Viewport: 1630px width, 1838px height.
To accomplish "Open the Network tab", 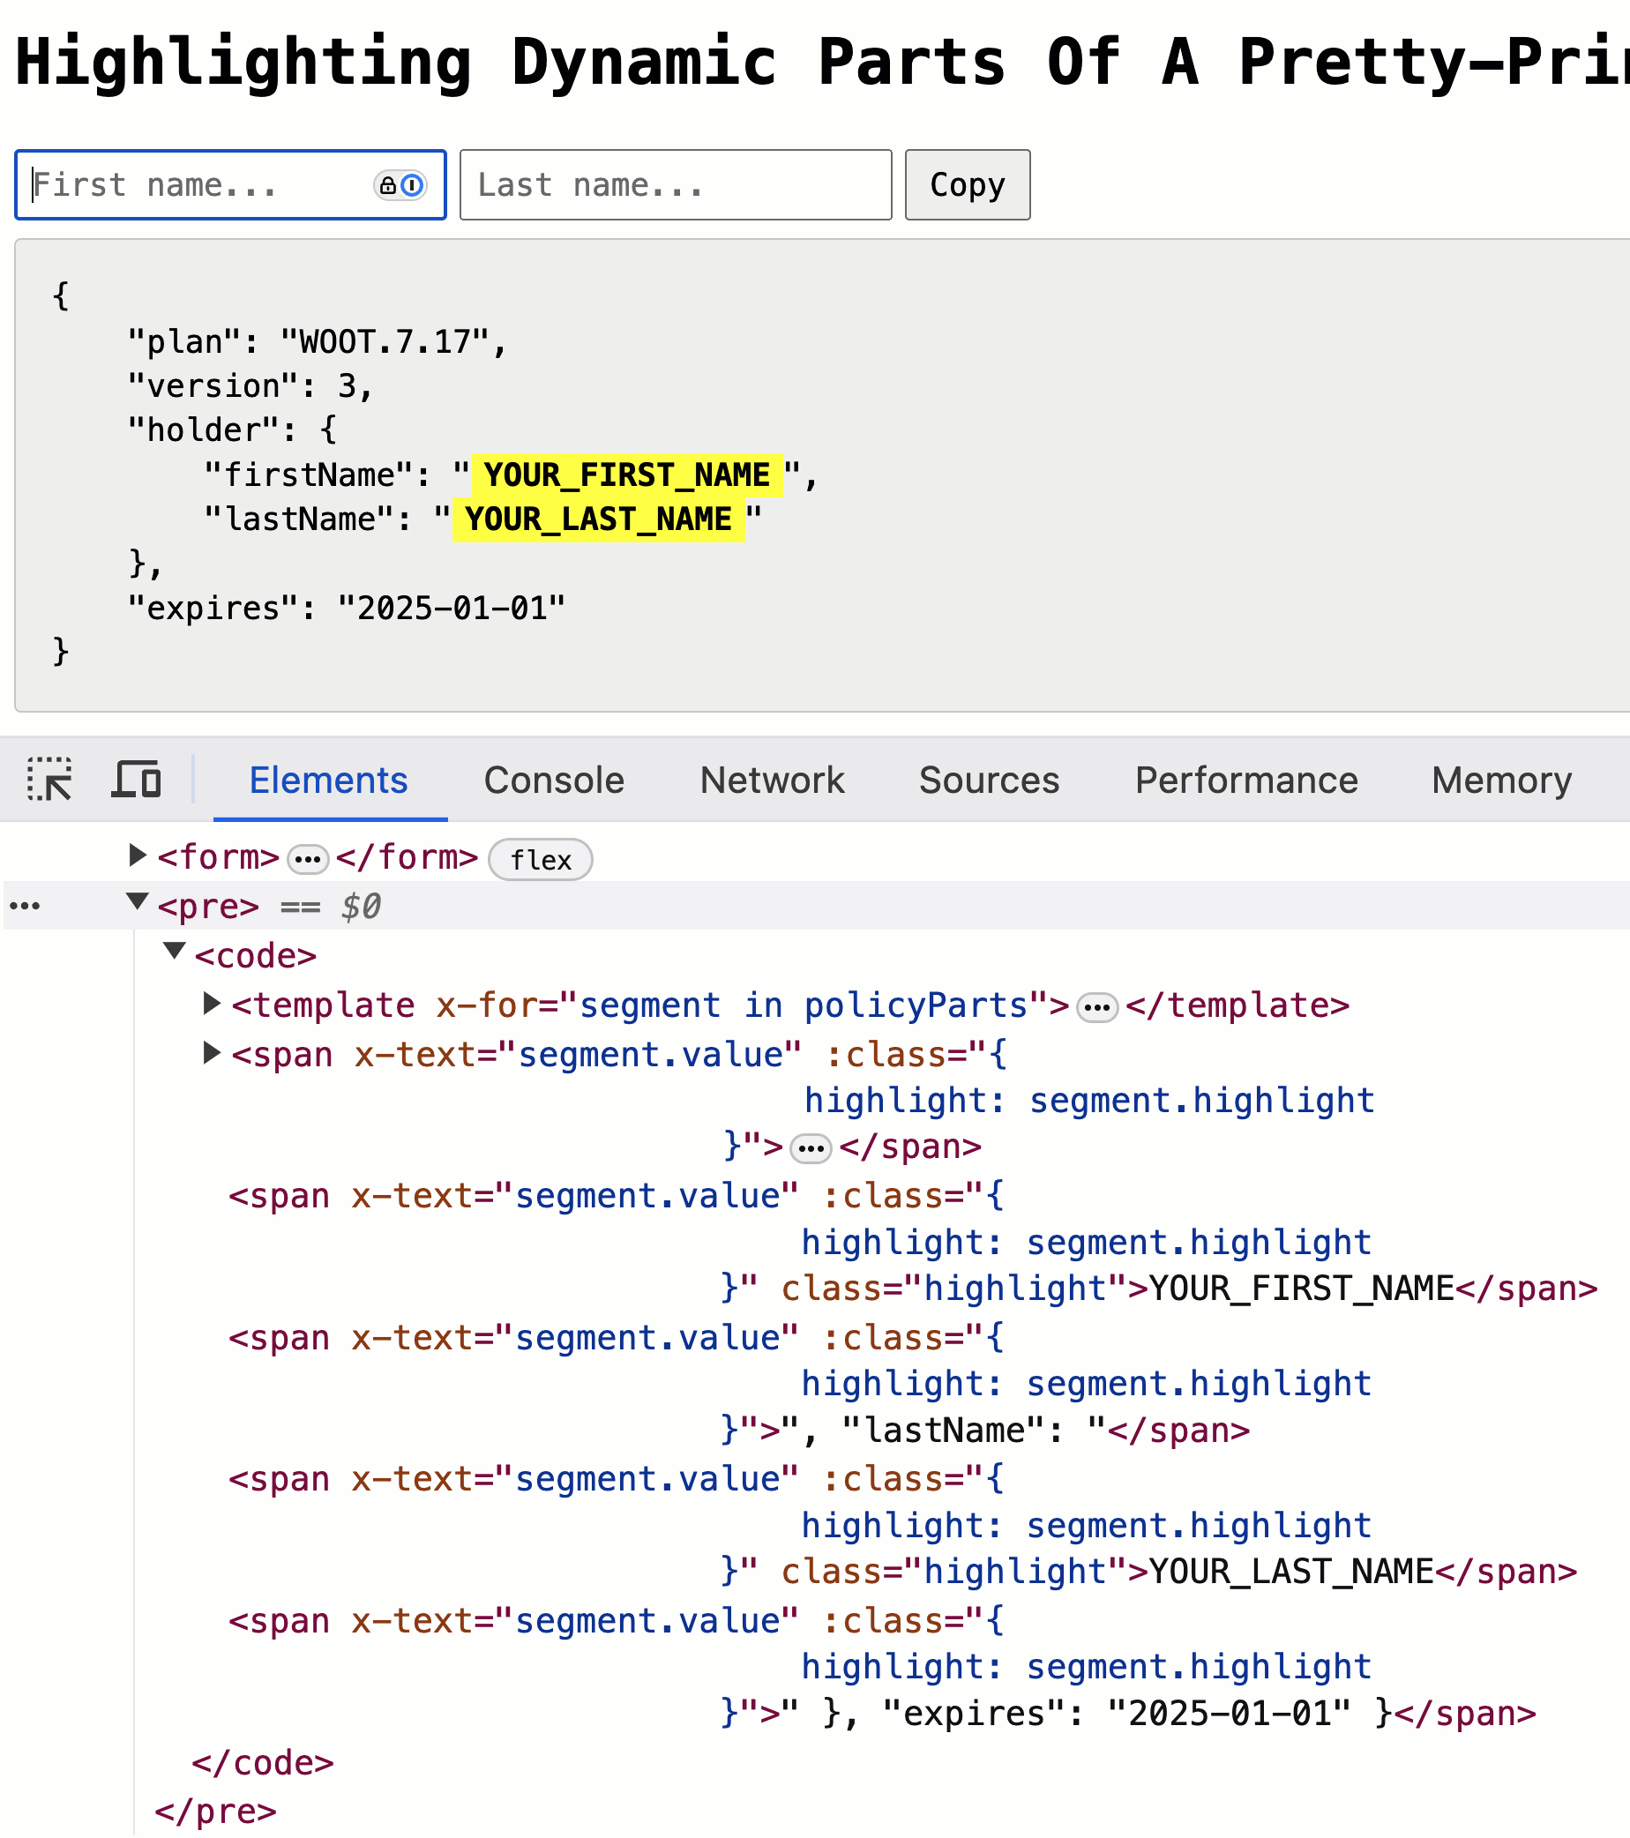I will [x=773, y=780].
